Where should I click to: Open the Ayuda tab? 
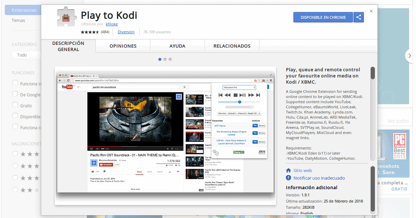click(x=177, y=46)
